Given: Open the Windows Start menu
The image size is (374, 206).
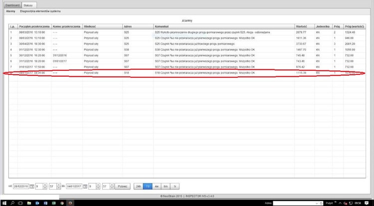Looking at the screenshot, I should pyautogui.click(x=4, y=203).
